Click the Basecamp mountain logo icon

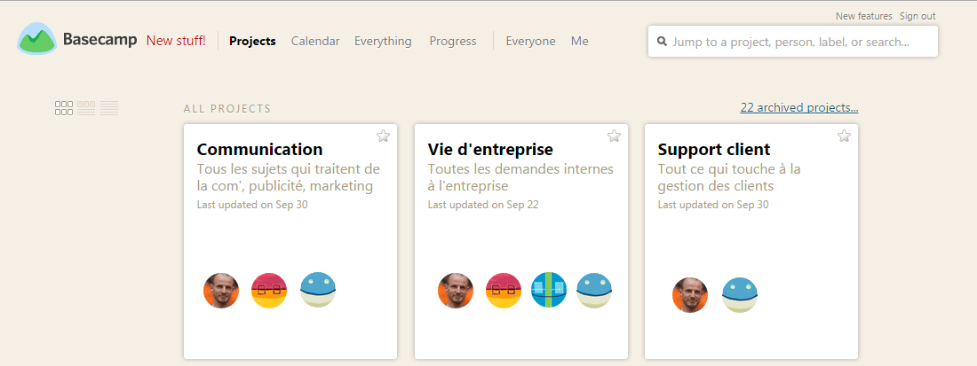point(37,38)
